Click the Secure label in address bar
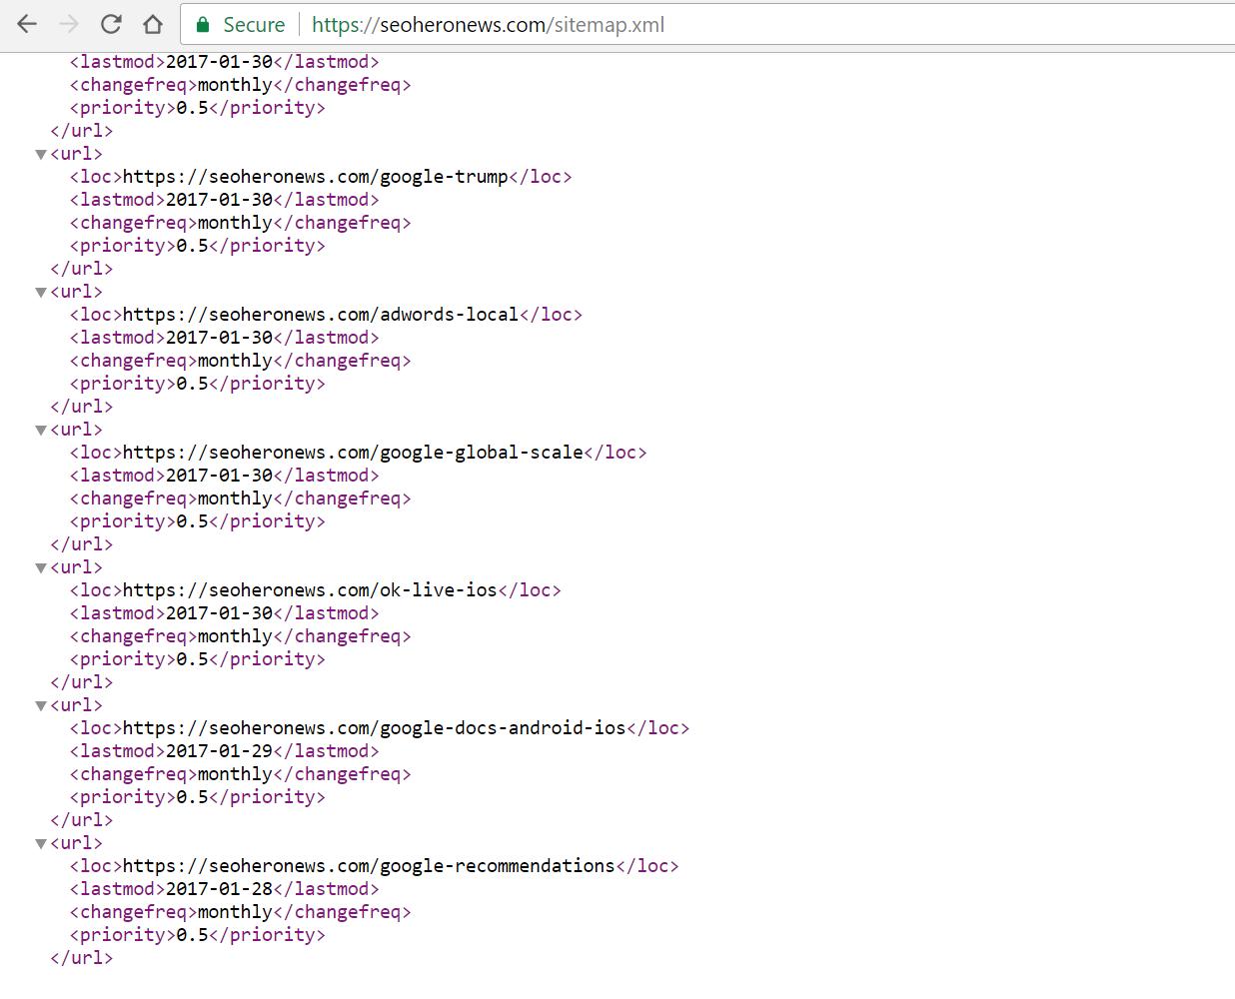This screenshot has height=999, width=1235. (254, 25)
